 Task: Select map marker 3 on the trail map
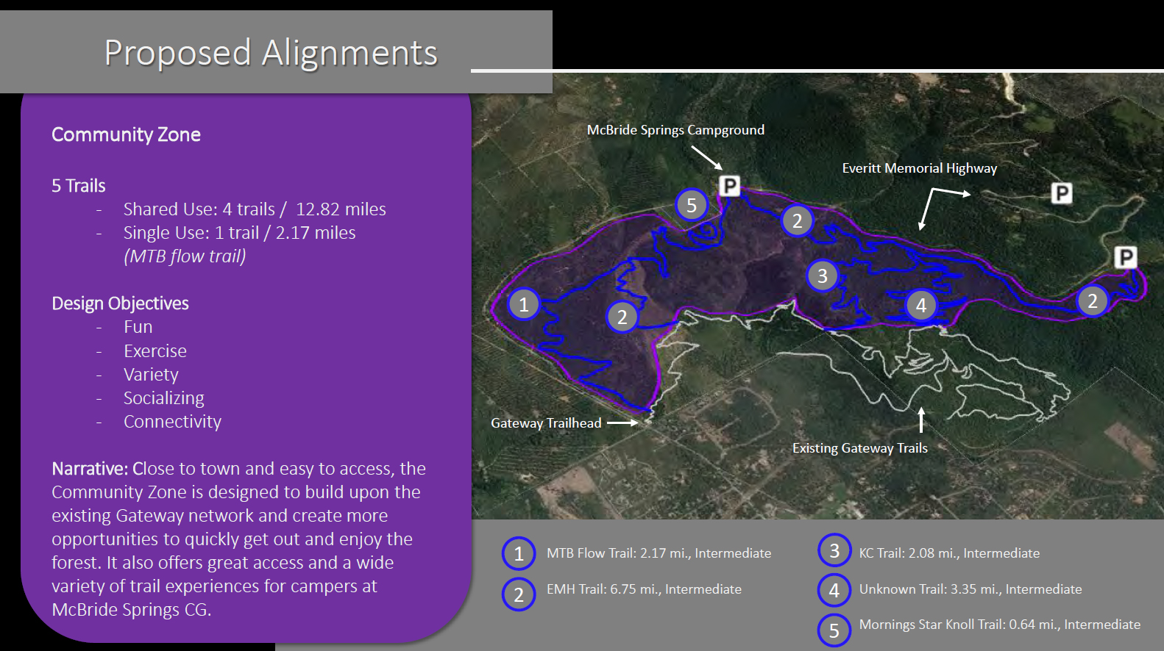coord(823,276)
